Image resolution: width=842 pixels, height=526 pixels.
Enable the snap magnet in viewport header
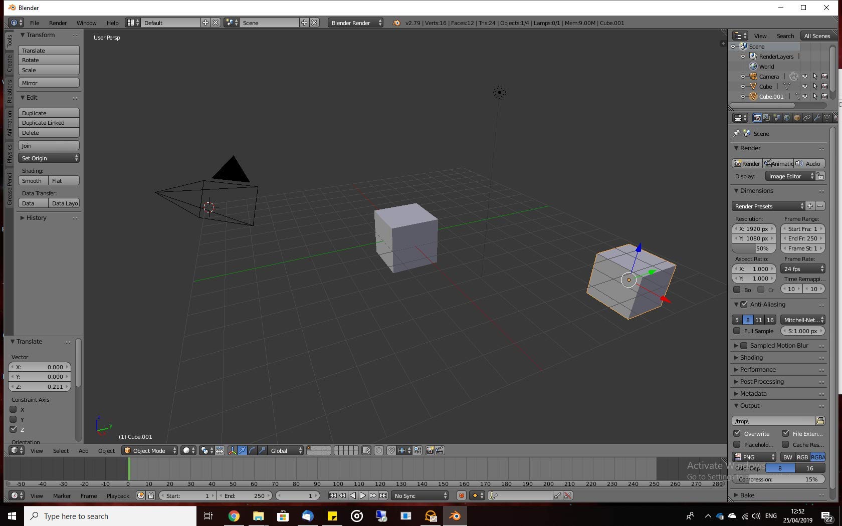(x=391, y=450)
